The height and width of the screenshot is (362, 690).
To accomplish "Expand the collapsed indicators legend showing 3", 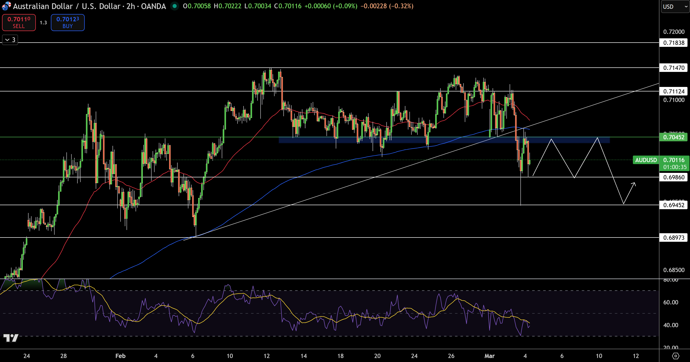I will pyautogui.click(x=10, y=40).
